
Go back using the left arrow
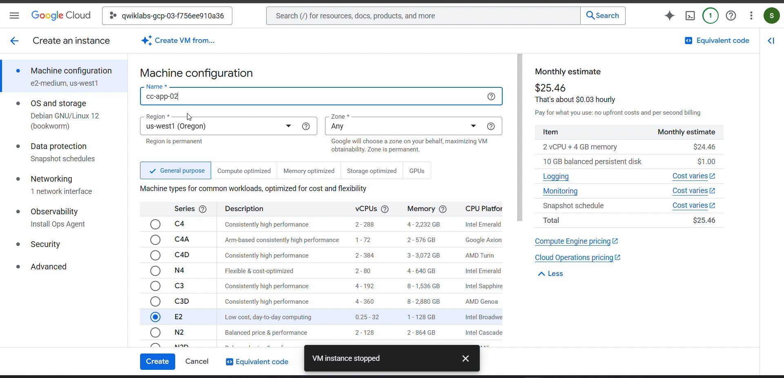(x=14, y=40)
